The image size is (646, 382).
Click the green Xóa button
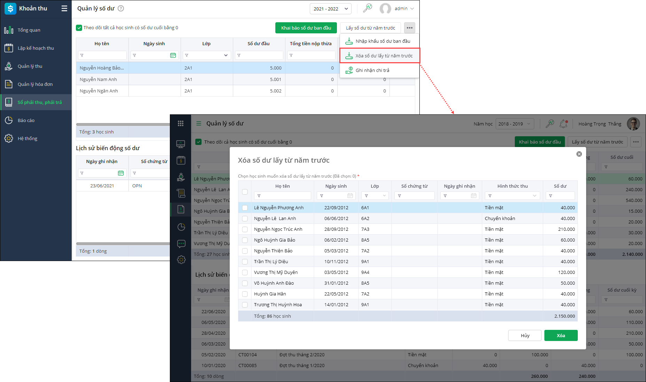click(x=561, y=335)
